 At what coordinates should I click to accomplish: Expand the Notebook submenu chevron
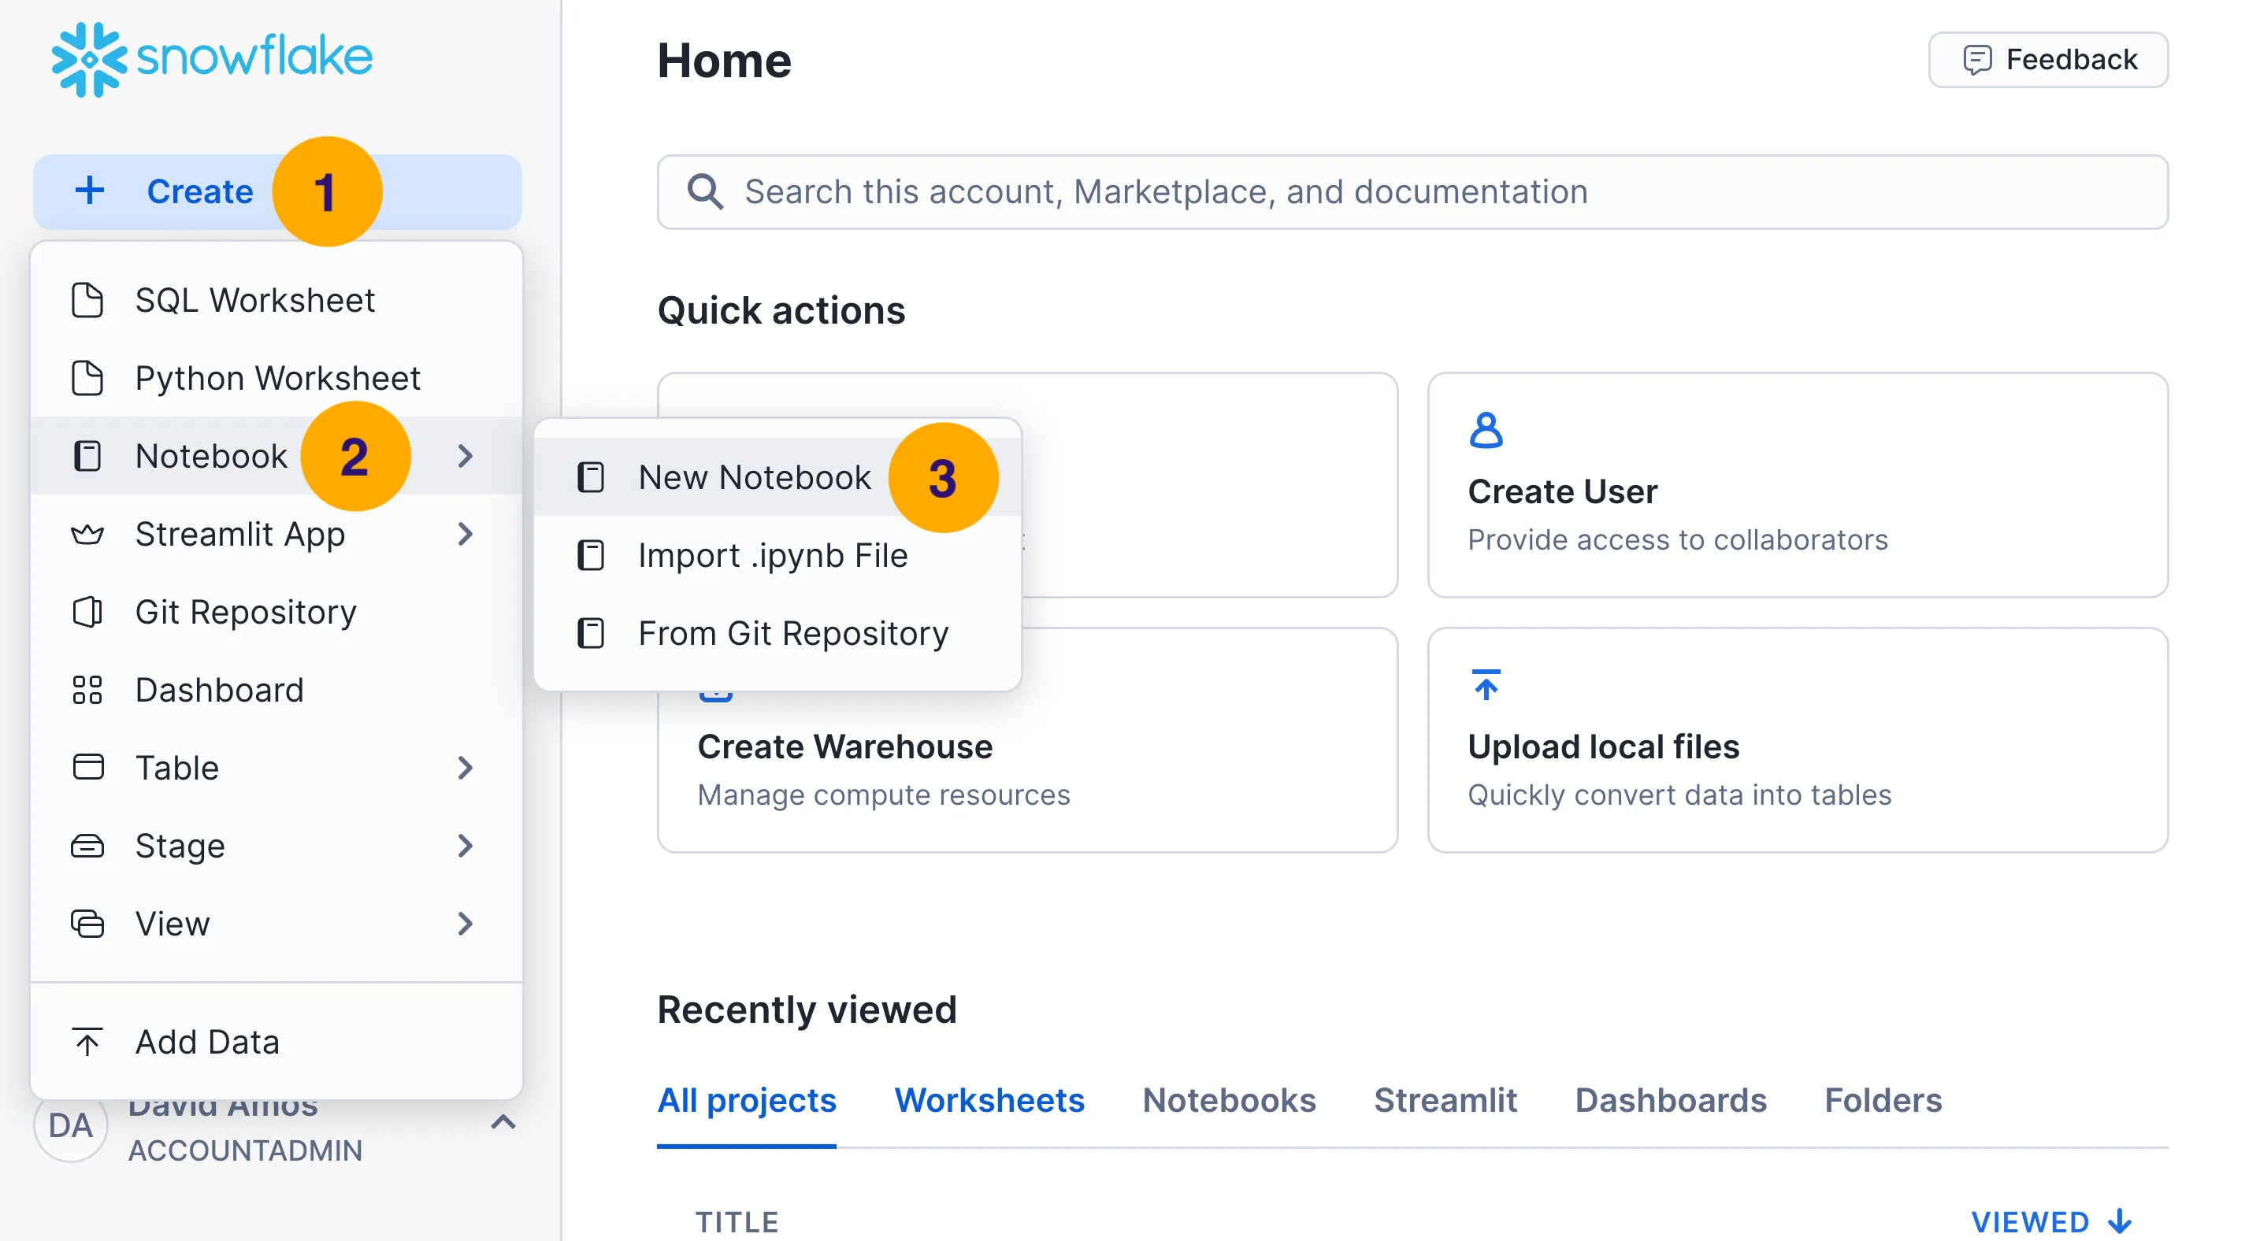pyautogui.click(x=466, y=456)
